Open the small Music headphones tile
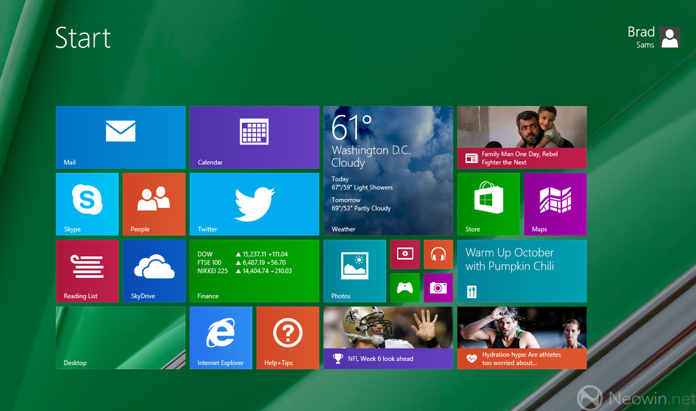The width and height of the screenshot is (696, 411). point(438,254)
